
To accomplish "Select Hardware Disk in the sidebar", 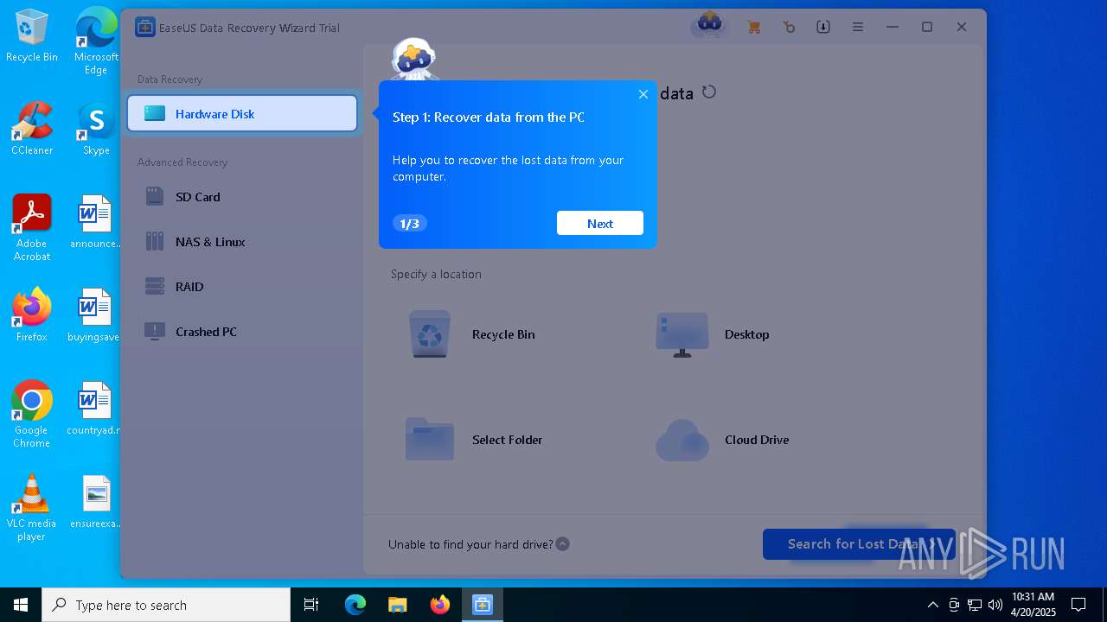I will pyautogui.click(x=242, y=114).
